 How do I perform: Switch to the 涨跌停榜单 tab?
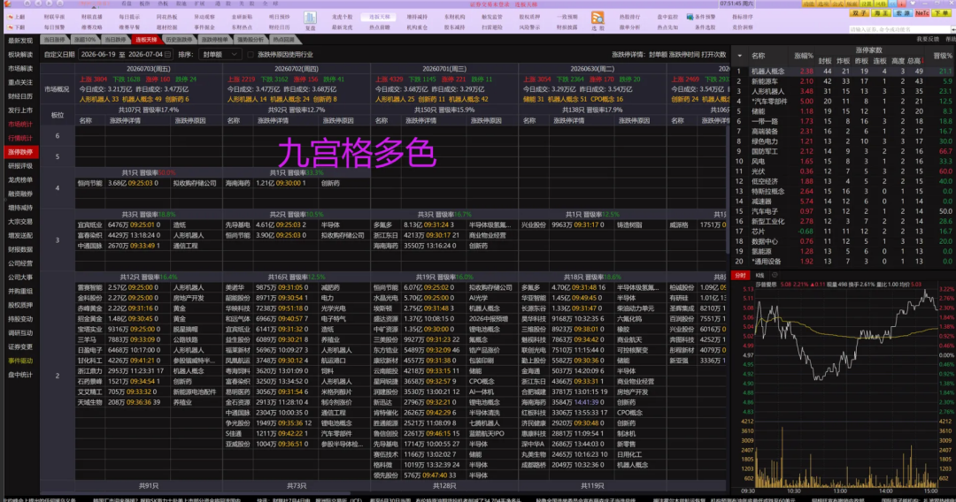(x=214, y=40)
